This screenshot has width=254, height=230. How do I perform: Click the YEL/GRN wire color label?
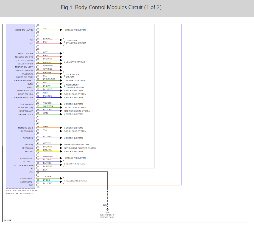[x=48, y=103]
